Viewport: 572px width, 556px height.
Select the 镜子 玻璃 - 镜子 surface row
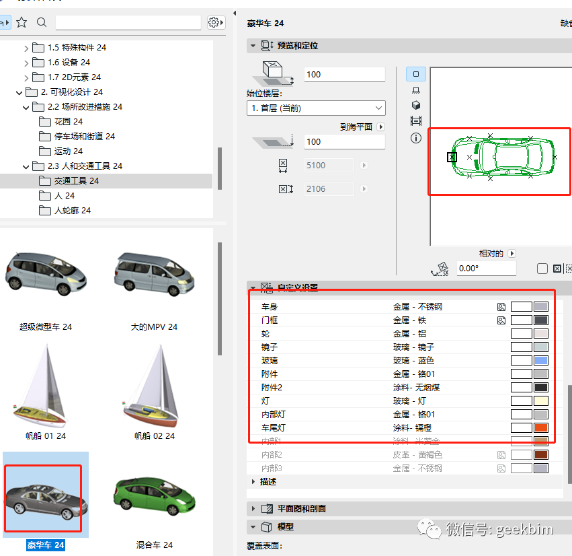click(404, 347)
